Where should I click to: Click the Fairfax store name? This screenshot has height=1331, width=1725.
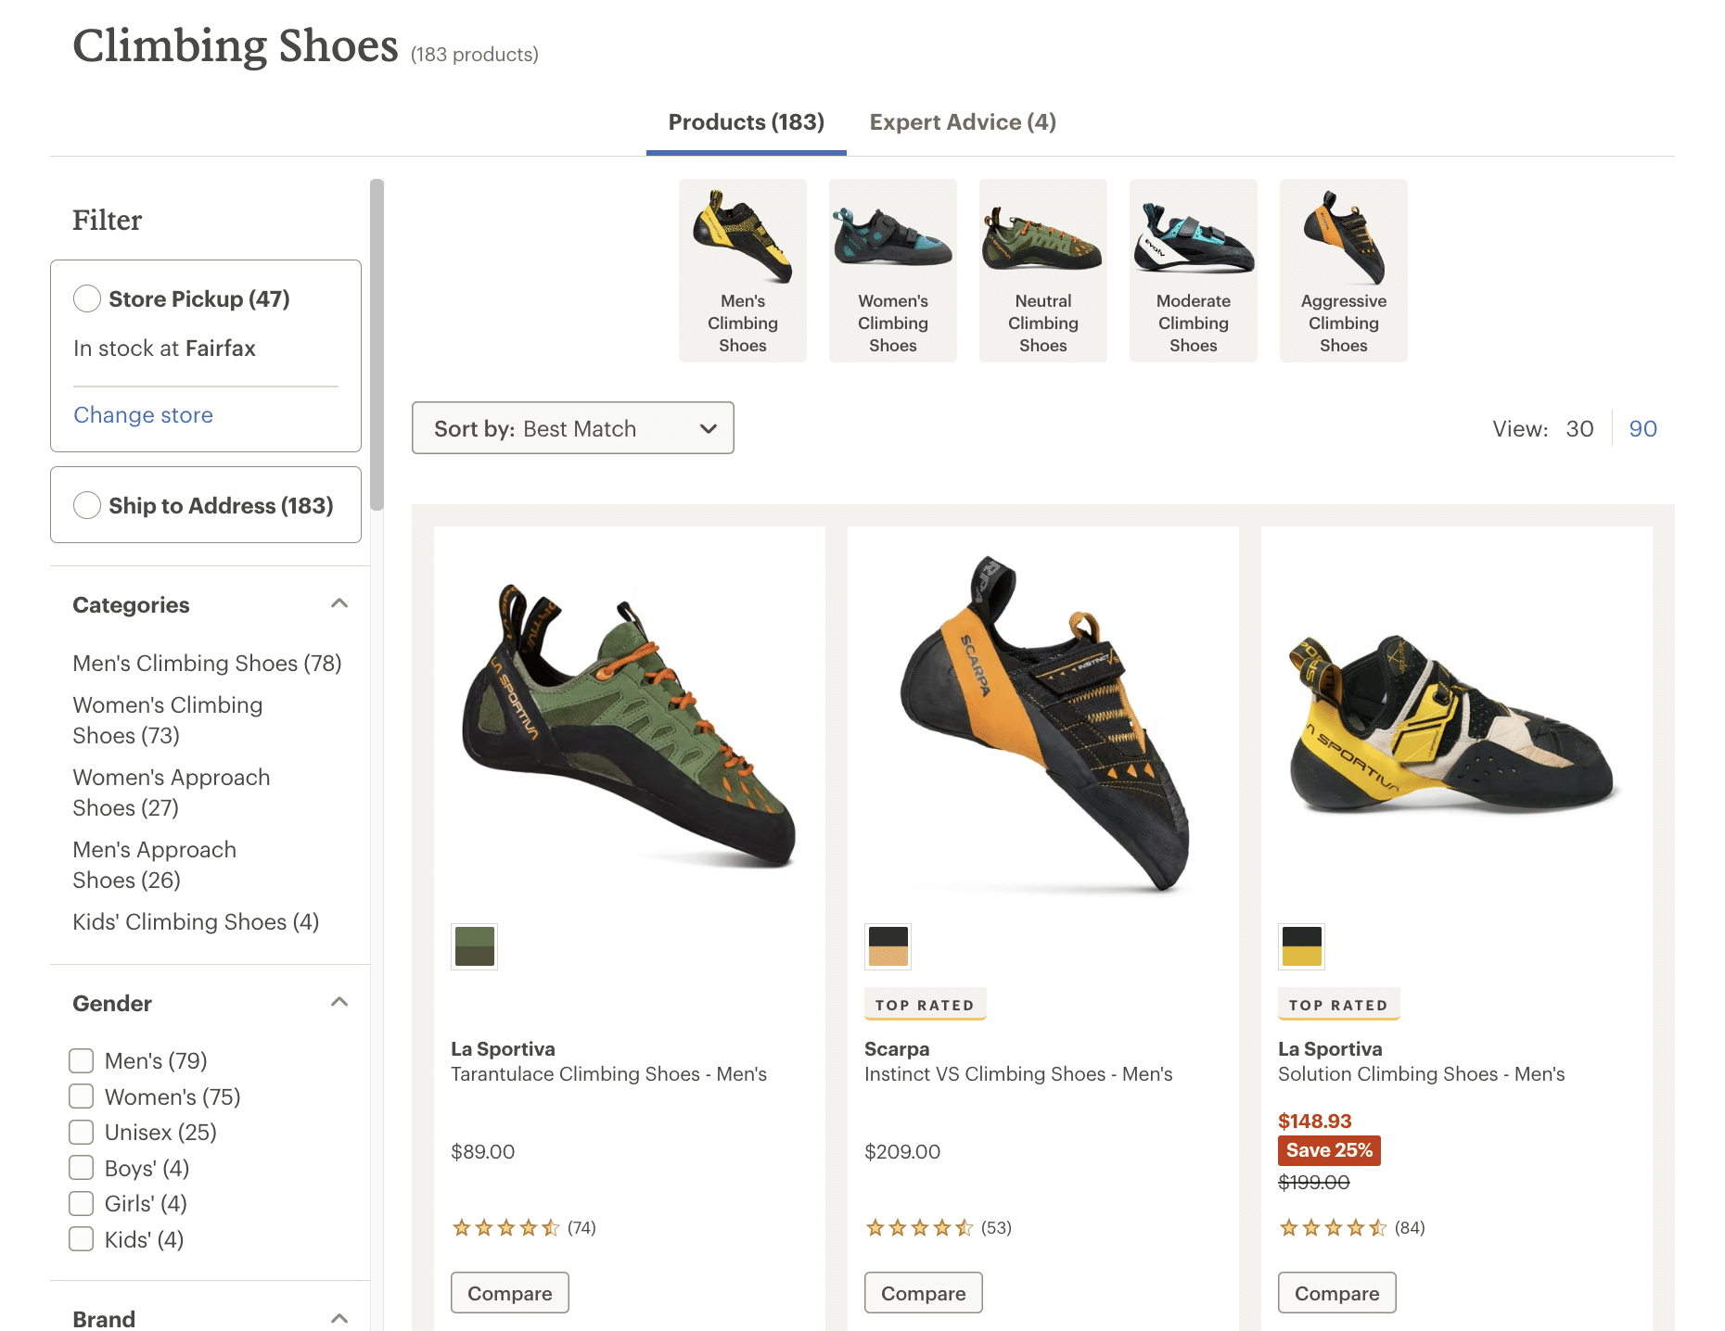(x=221, y=349)
